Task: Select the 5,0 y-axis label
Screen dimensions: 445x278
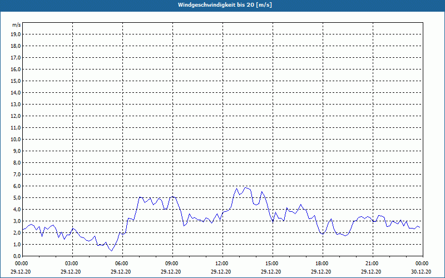Action: click(x=17, y=198)
